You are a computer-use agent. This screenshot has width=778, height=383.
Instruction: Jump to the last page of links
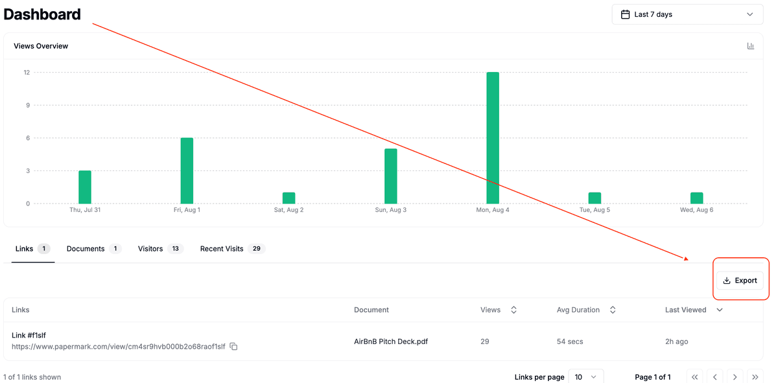tap(755, 377)
